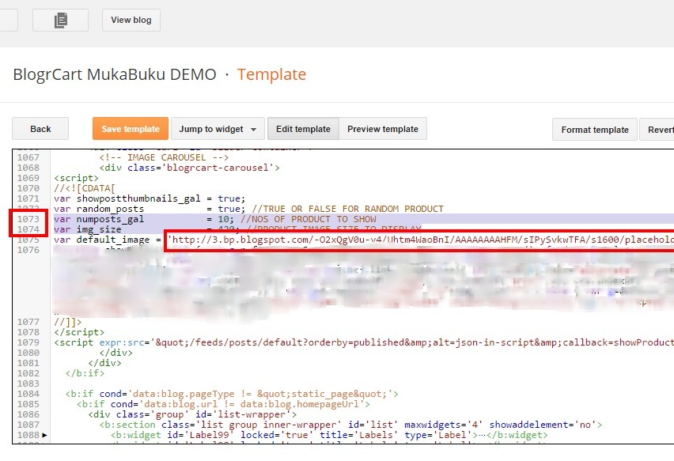Click line number 1079 in gutter

(x=28, y=343)
